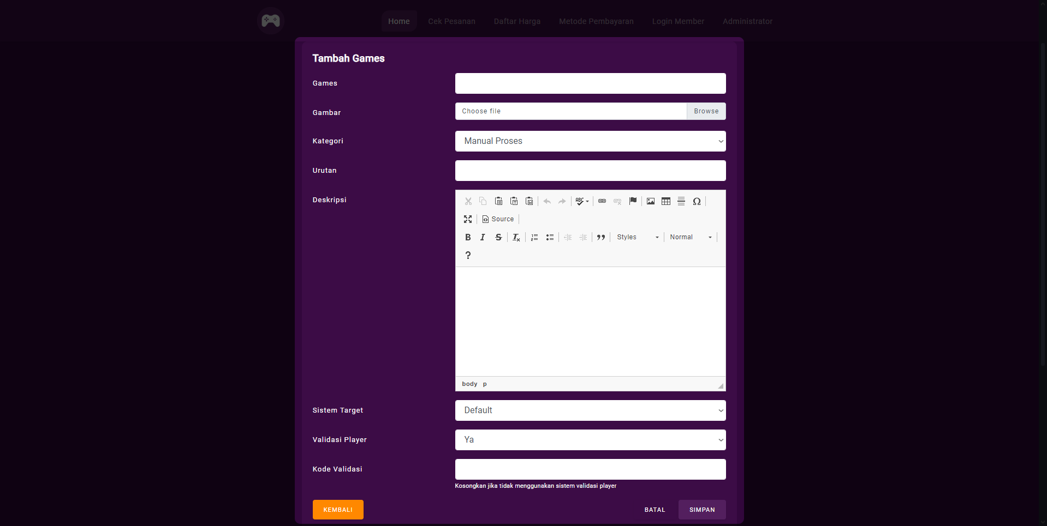Click the editor resize handle corner
Screen dimensions: 1047x526
coord(721,386)
